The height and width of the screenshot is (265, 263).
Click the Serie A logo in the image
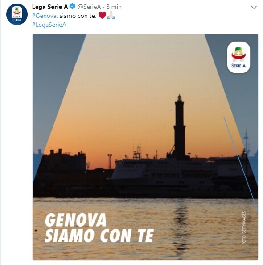pos(238,57)
